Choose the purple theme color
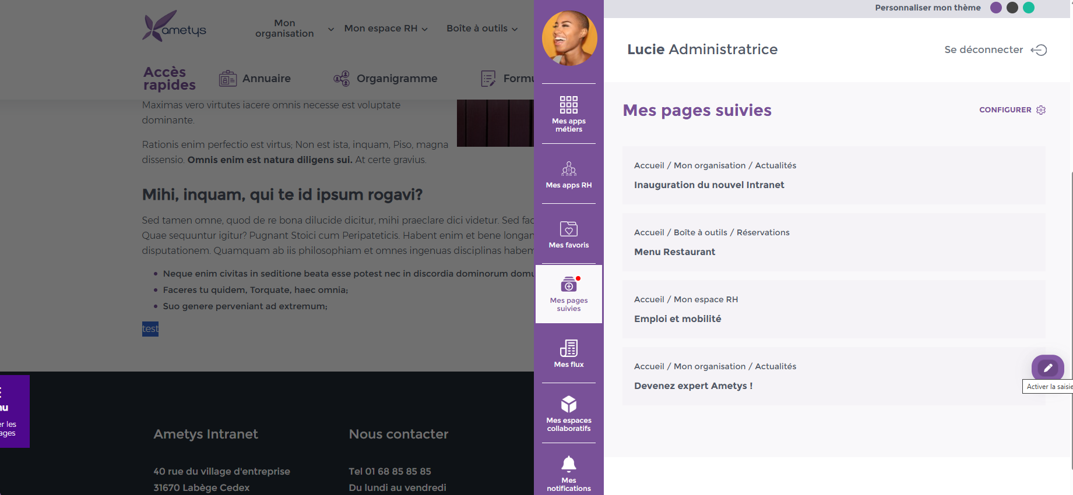This screenshot has height=495, width=1073. pos(996,8)
